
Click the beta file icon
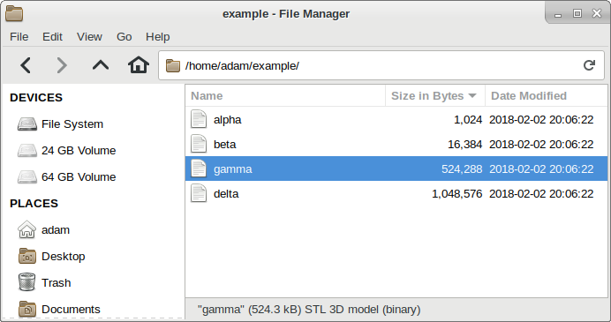(199, 144)
